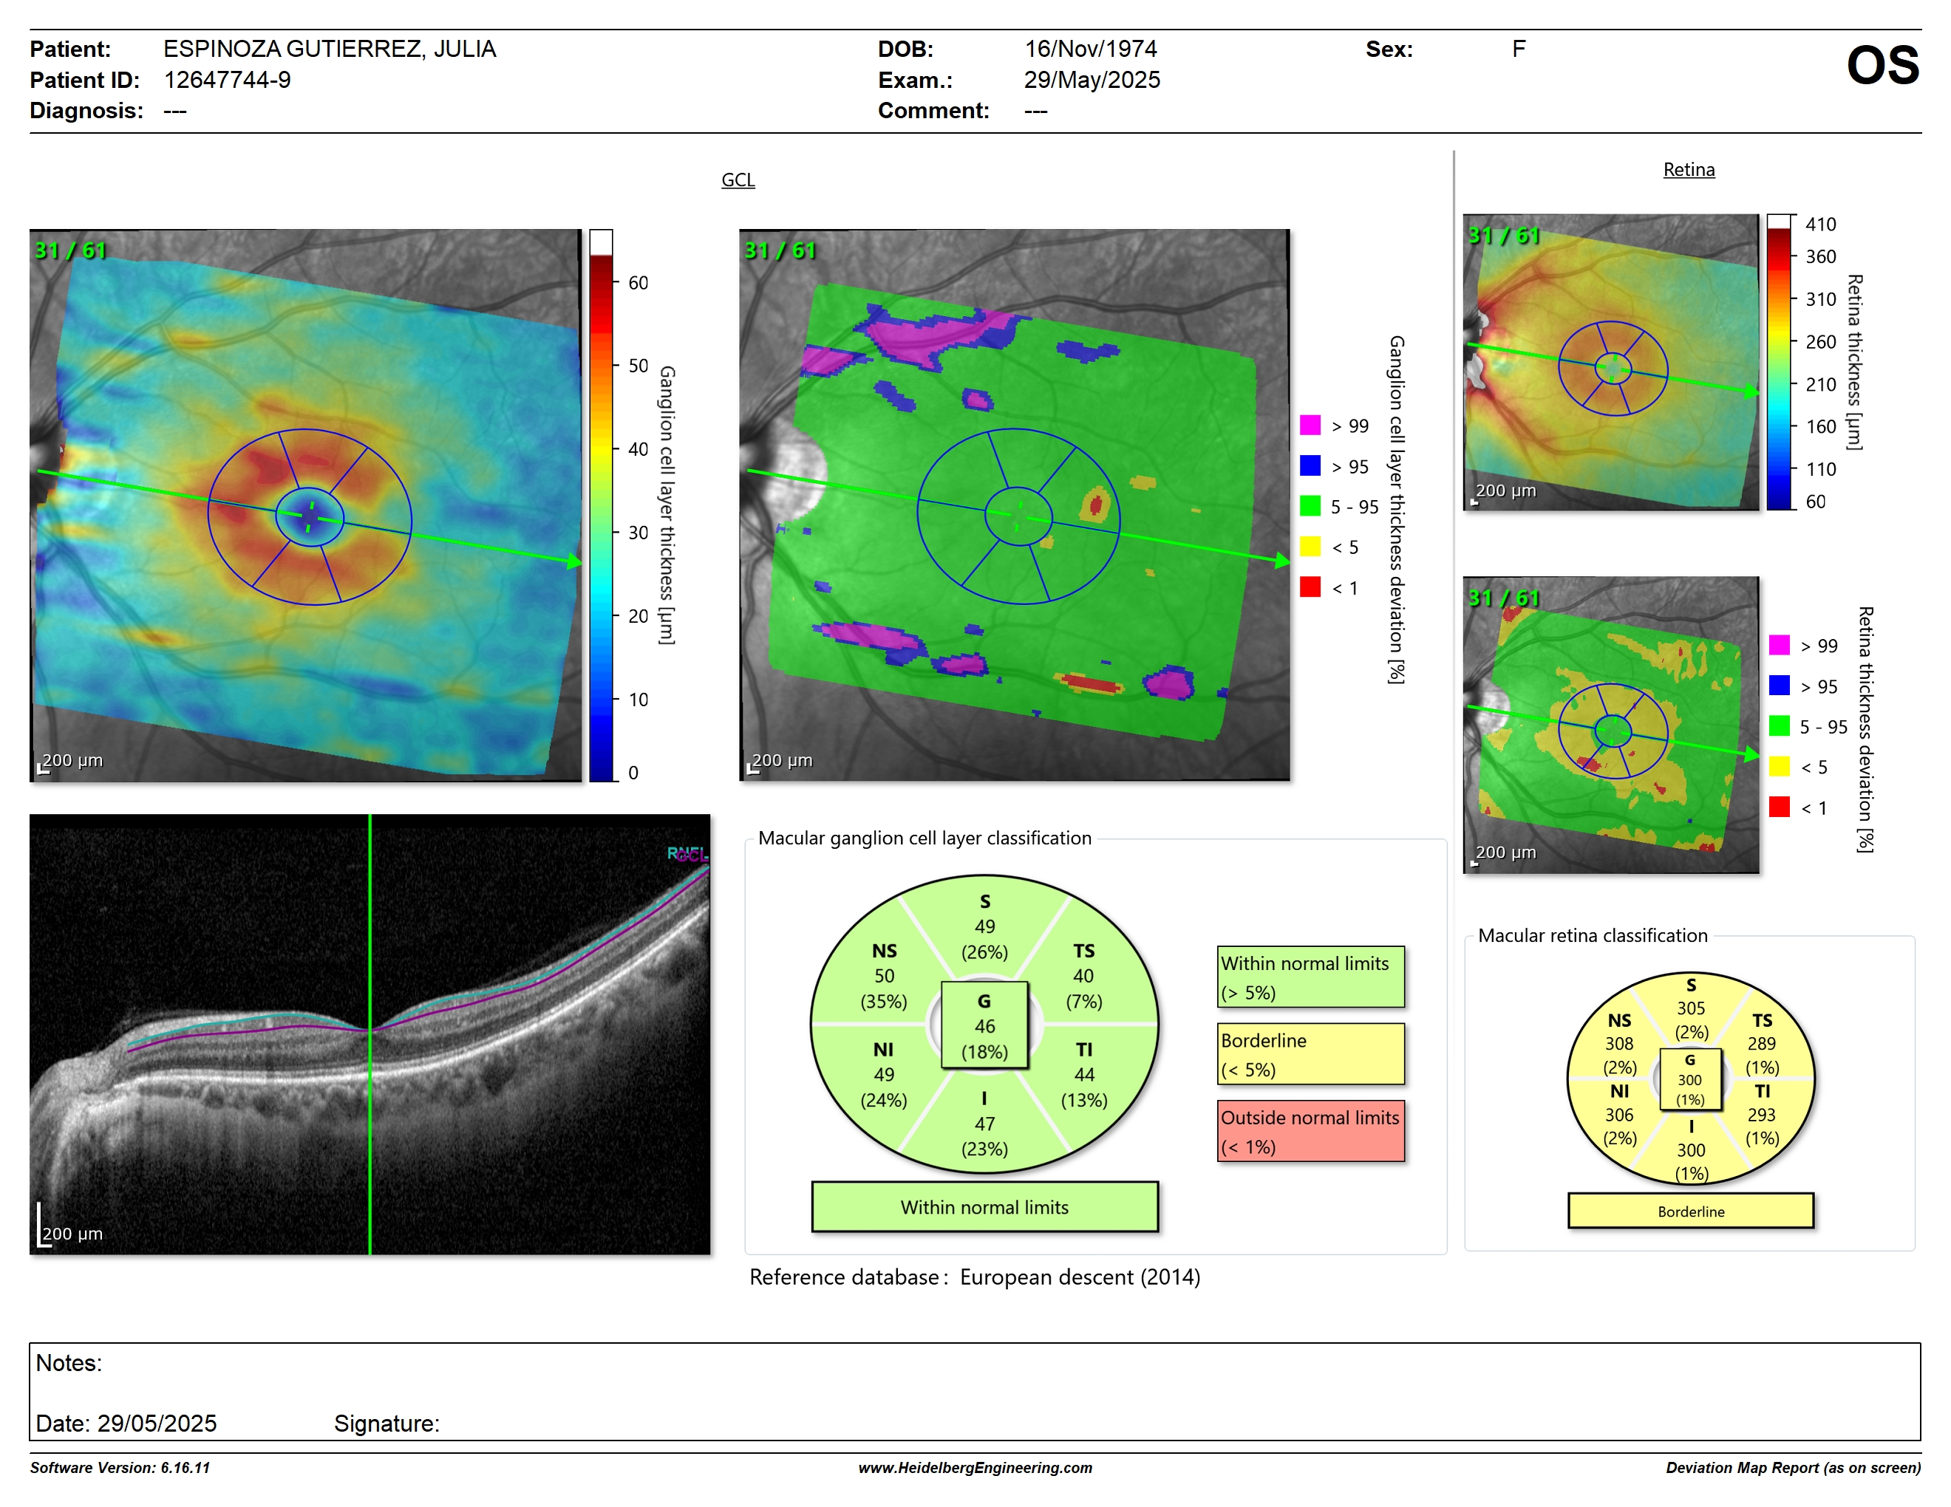Click patient name ESPINOZA GUTIERREZ, JULIA
1951x1507 pixels.
330,49
